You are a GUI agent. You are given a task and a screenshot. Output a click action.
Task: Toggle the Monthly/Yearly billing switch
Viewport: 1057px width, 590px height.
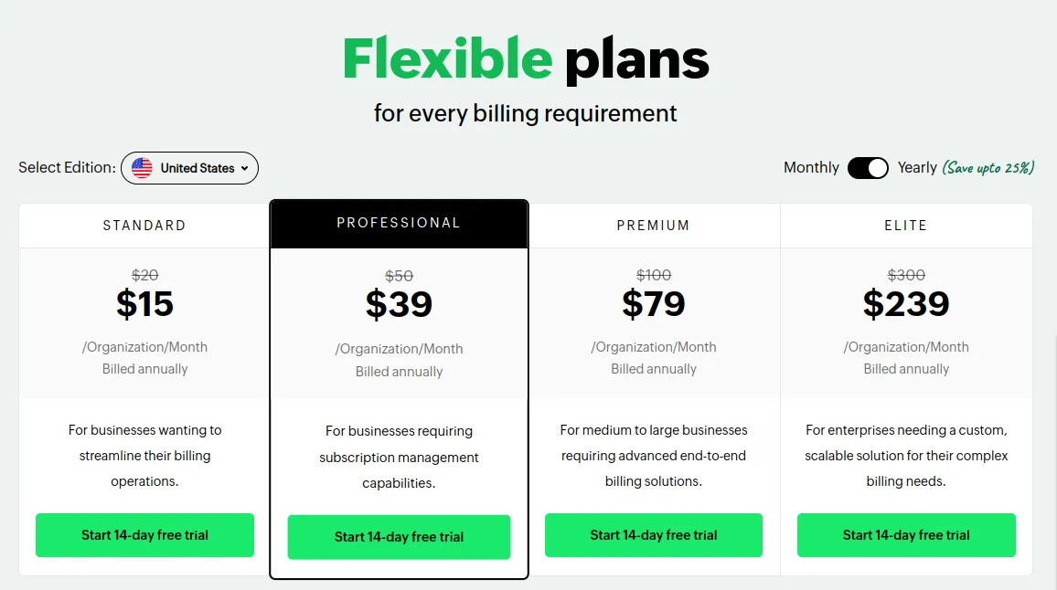pos(868,168)
